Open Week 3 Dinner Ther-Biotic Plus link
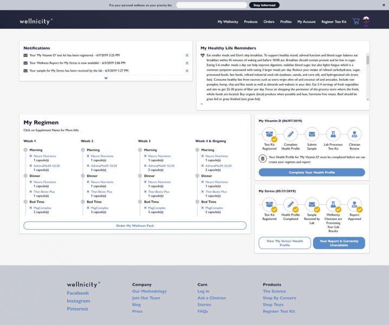This screenshot has height=325, width=389. pos(159,192)
